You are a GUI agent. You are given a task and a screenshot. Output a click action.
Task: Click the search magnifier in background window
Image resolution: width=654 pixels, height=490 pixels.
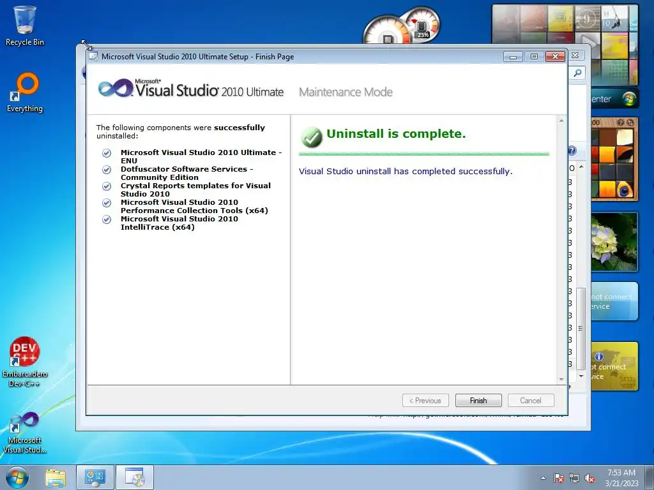click(577, 73)
